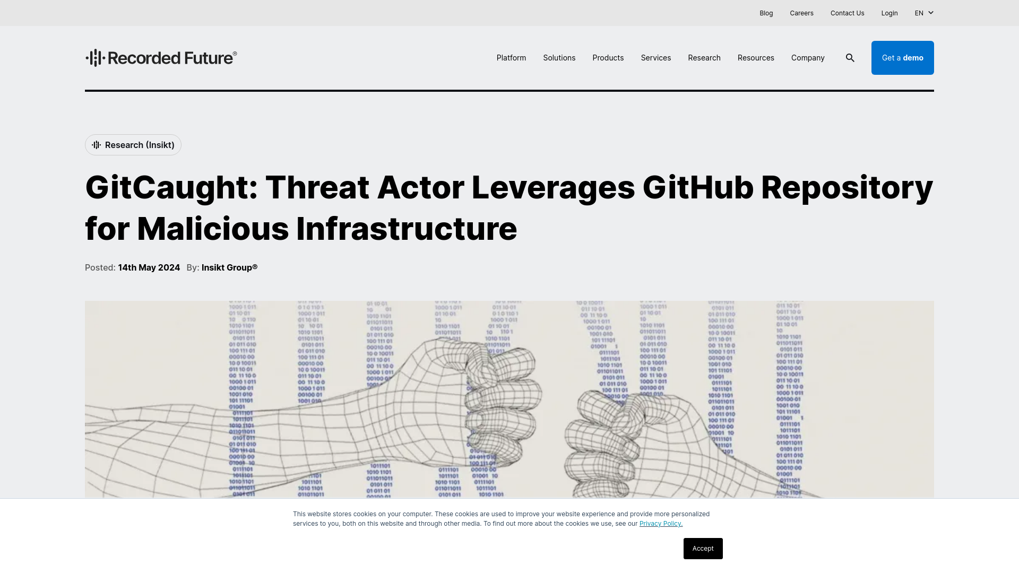Select the Resources menu item

755,57
